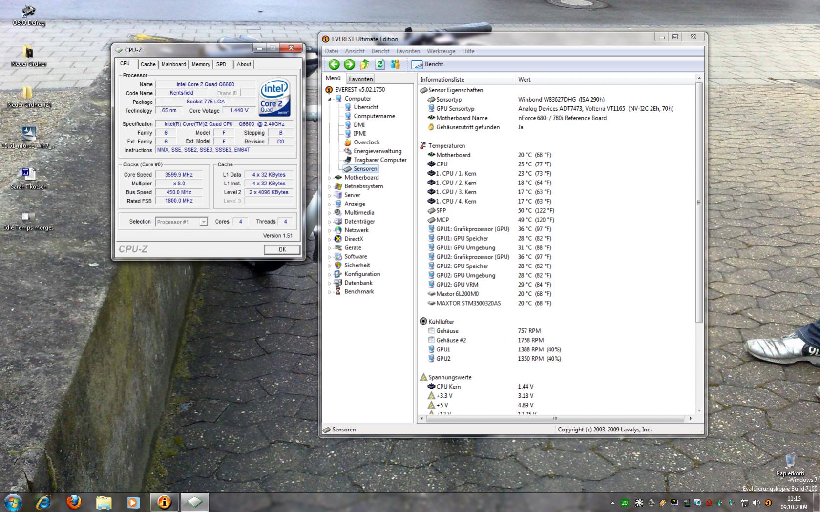Switch to the SPD tab in CPU-Z
Image resolution: width=820 pixels, height=512 pixels.
click(221, 64)
